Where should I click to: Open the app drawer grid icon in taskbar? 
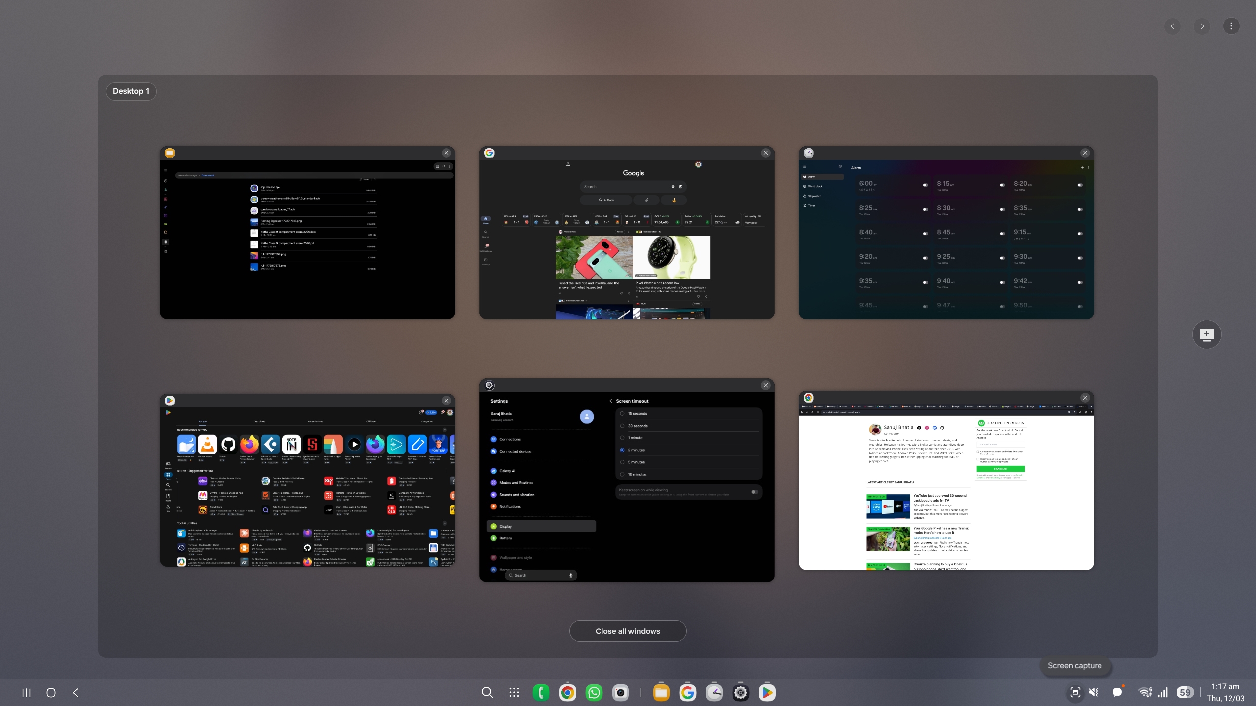click(513, 692)
